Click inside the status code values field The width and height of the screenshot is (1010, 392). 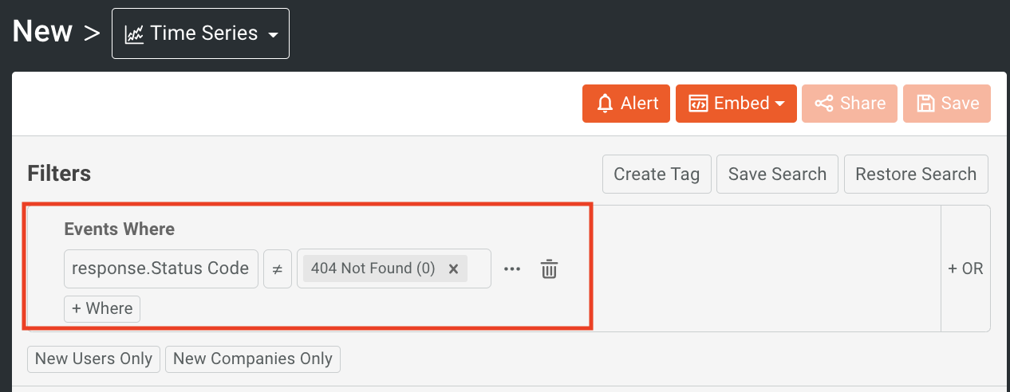479,269
